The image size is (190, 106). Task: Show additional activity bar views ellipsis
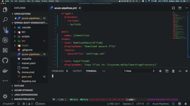(5, 81)
